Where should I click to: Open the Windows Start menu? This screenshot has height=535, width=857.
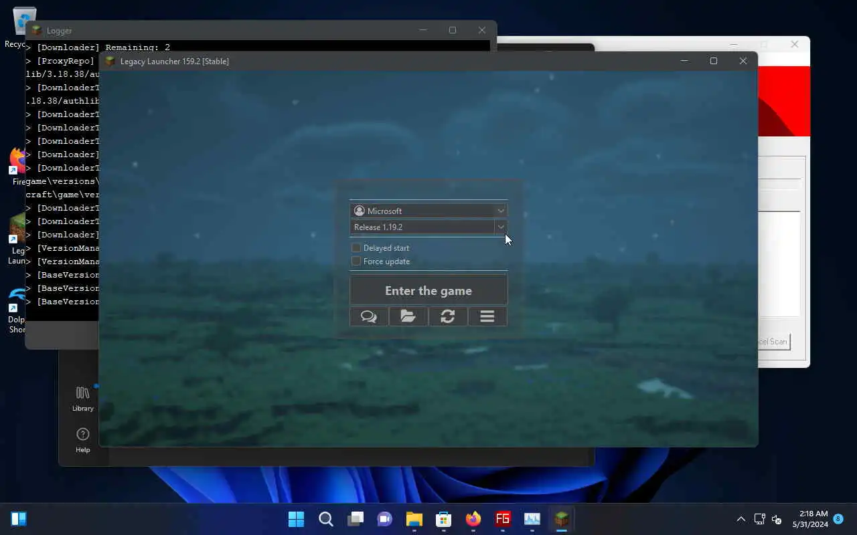point(296,519)
